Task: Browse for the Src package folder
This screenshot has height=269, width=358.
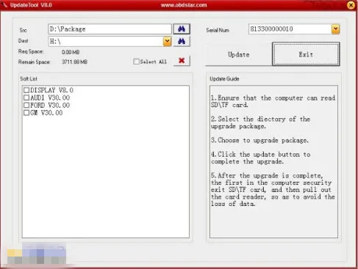Action: click(x=182, y=29)
